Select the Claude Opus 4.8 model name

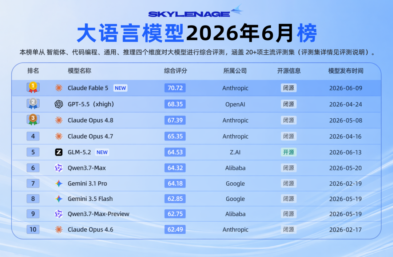pos(91,120)
